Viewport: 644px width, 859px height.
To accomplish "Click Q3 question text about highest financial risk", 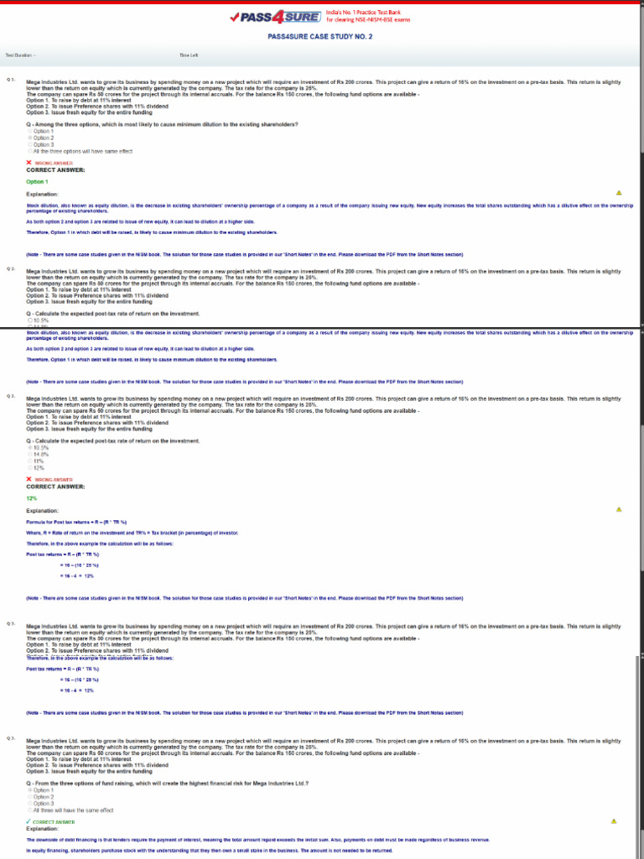I will pyautogui.click(x=168, y=784).
